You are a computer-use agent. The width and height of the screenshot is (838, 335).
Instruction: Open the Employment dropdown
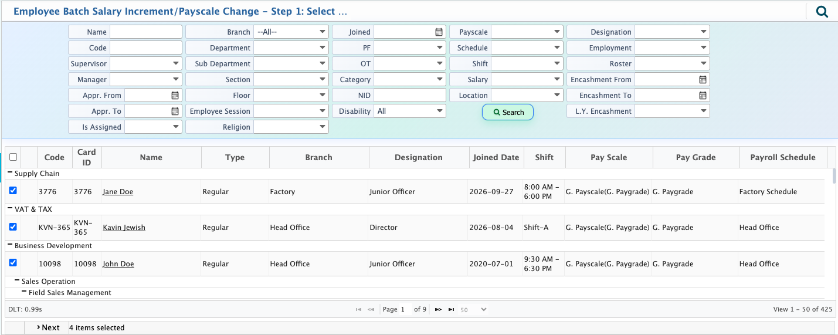click(672, 48)
